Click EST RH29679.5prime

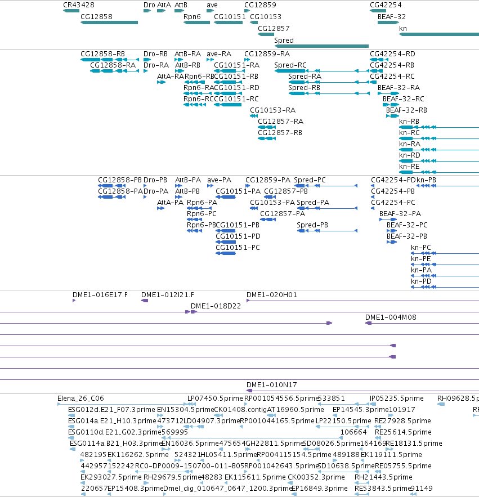pos(172,477)
